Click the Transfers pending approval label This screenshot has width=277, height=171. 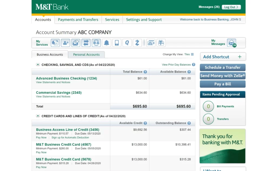click(223, 119)
